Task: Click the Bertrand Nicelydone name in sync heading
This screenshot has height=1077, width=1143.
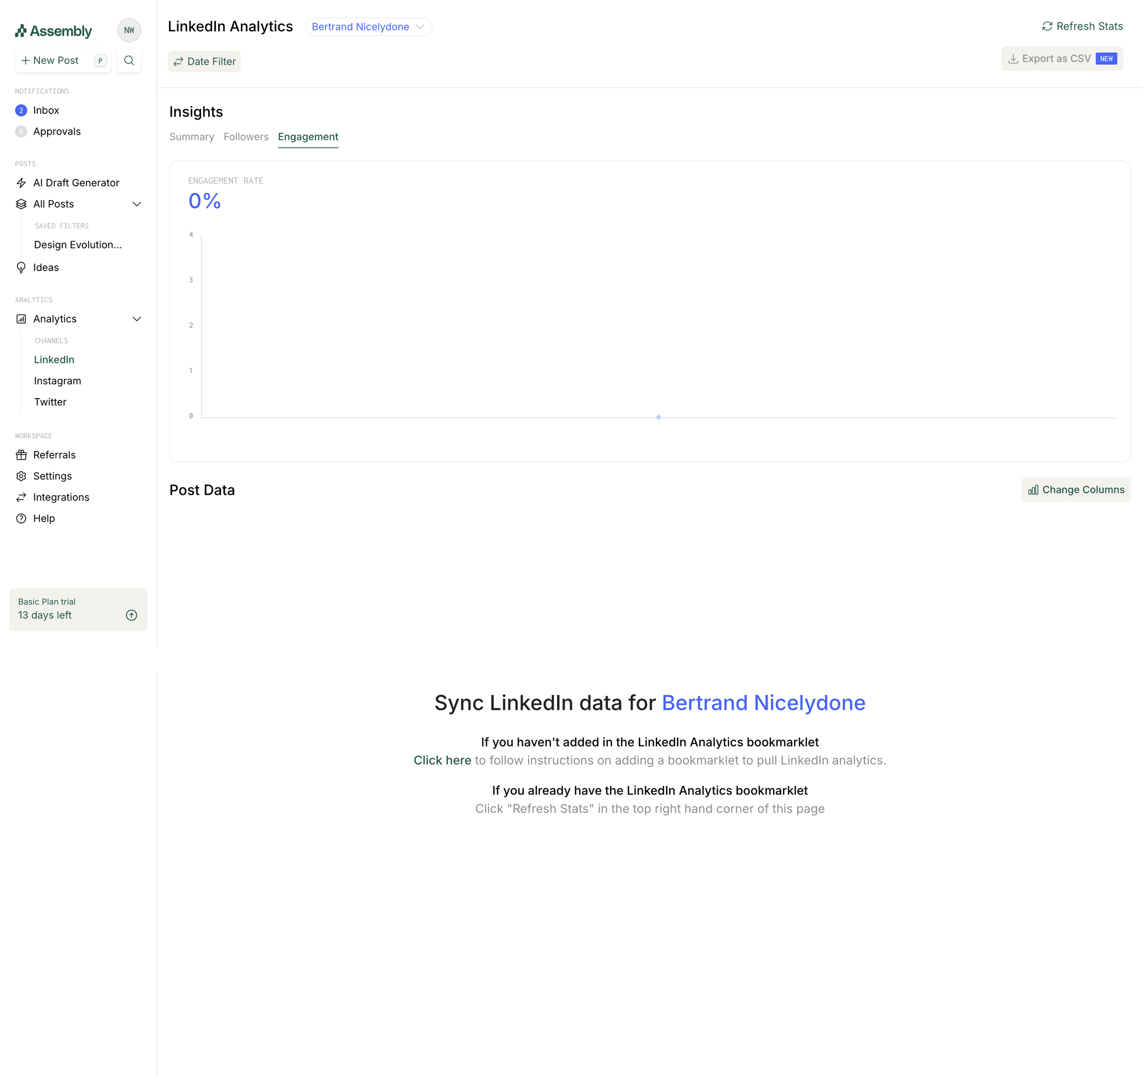Action: [763, 703]
